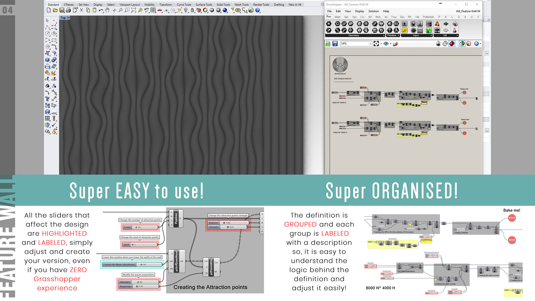
Task: Click the Grasshopper save file icon
Action: click(x=335, y=44)
